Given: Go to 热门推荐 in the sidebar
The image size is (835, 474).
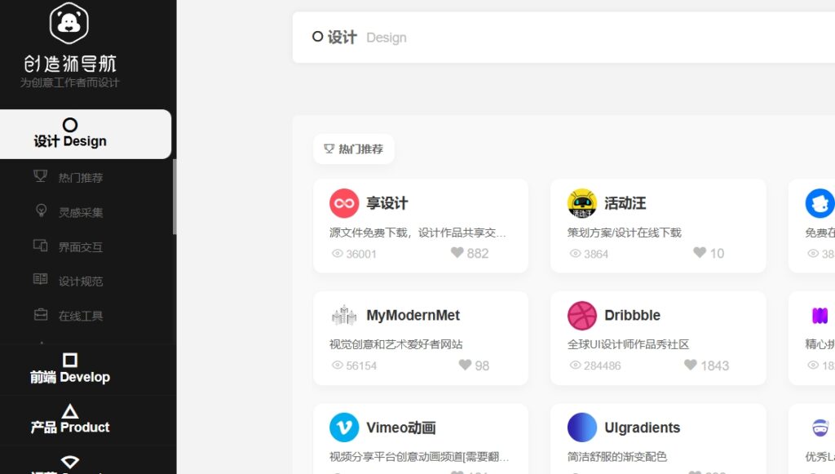Looking at the screenshot, I should (x=81, y=178).
